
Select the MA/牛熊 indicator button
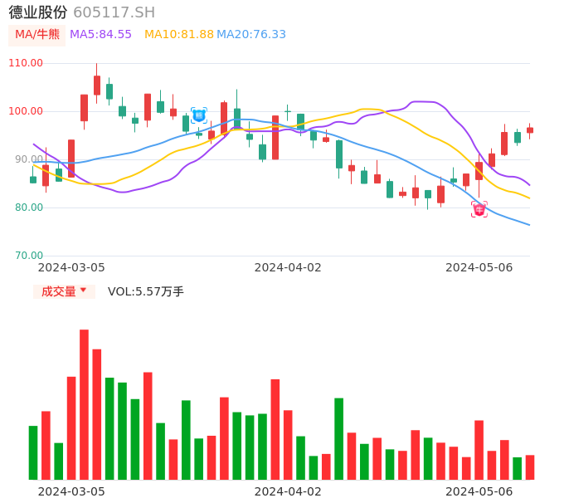point(36,35)
